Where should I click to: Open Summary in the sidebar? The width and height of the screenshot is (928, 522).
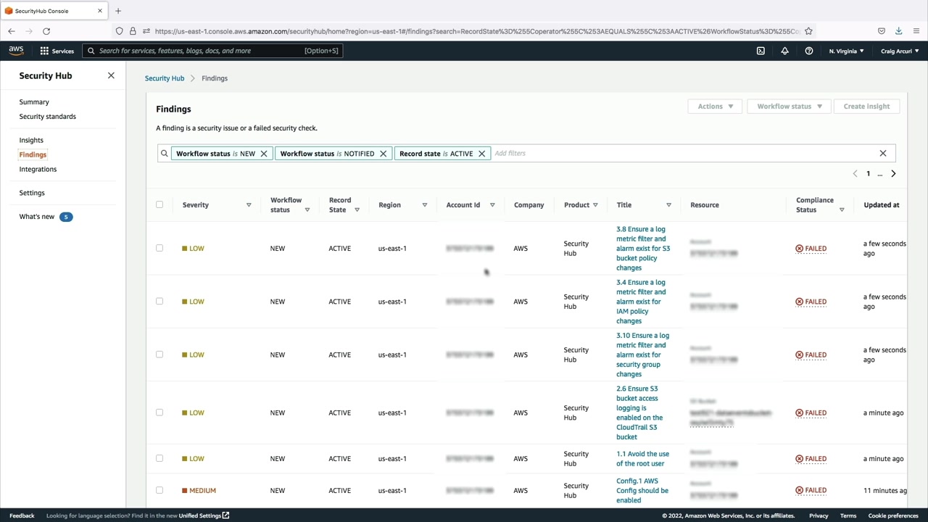(x=34, y=102)
